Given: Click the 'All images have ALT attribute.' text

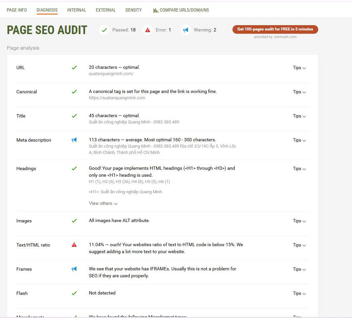Looking at the screenshot, I should click(x=119, y=220).
